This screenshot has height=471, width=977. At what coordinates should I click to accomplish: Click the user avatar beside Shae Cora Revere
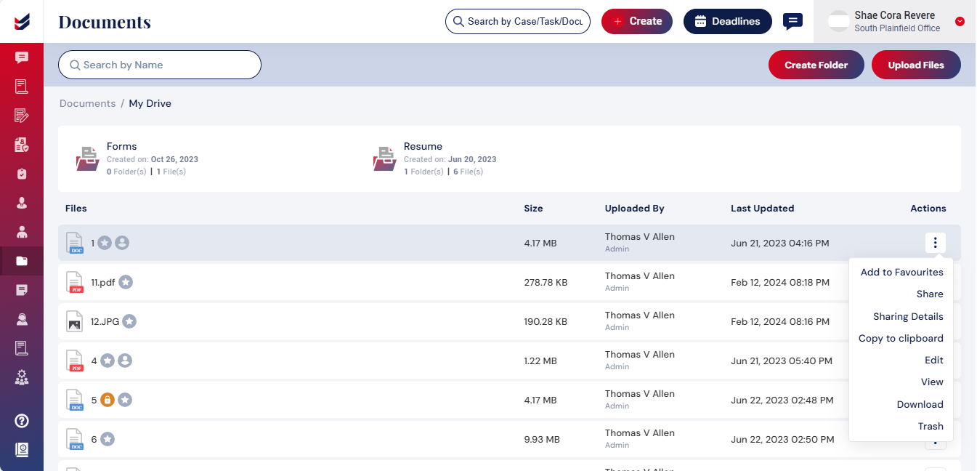[x=839, y=22]
